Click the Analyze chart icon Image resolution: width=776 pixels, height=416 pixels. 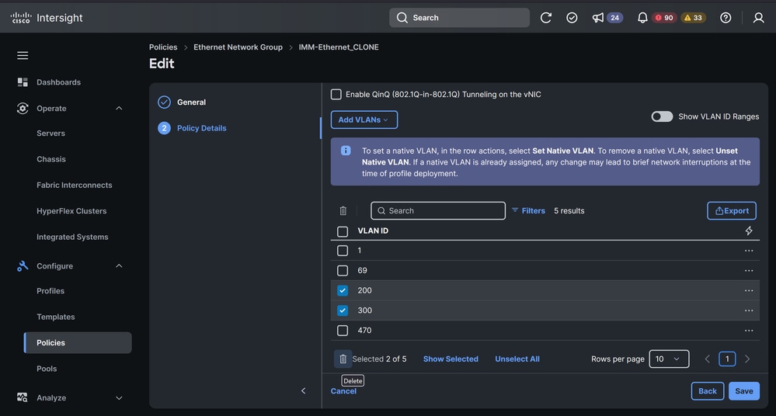pos(23,397)
